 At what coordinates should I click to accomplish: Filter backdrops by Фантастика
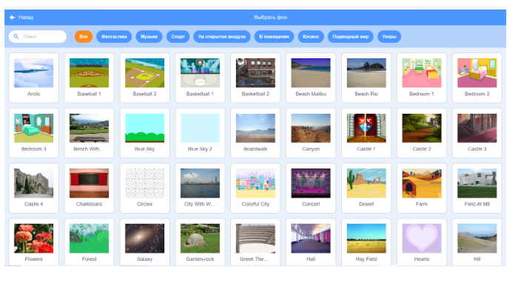coord(114,36)
